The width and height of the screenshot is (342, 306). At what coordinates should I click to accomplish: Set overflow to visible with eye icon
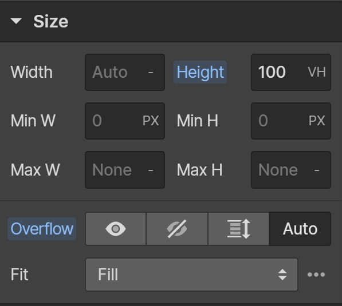coord(116,229)
